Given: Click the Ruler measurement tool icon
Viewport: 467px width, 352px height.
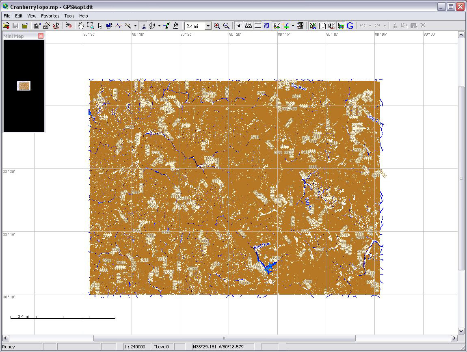Looking at the screenshot, I should 175,26.
